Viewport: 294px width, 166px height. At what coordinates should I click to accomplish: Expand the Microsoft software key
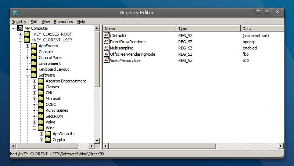[x=35, y=99]
